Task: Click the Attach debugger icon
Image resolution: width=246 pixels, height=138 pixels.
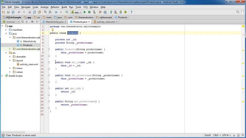Action: coord(94,12)
